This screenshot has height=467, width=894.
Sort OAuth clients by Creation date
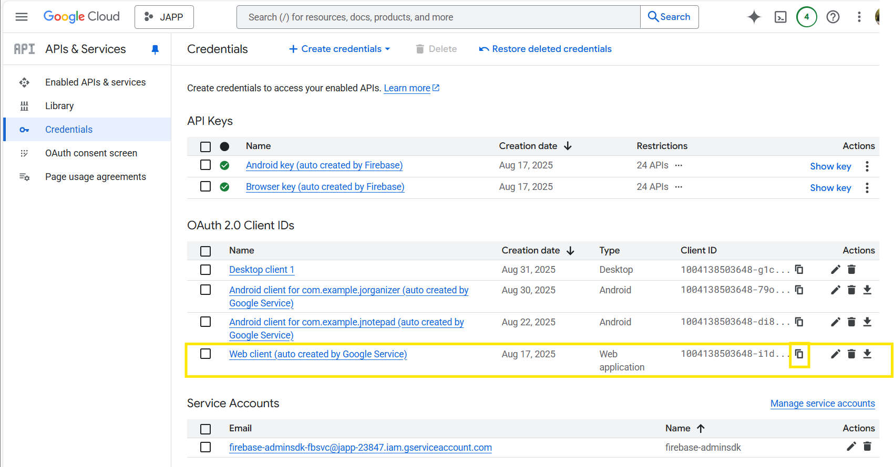(x=538, y=250)
